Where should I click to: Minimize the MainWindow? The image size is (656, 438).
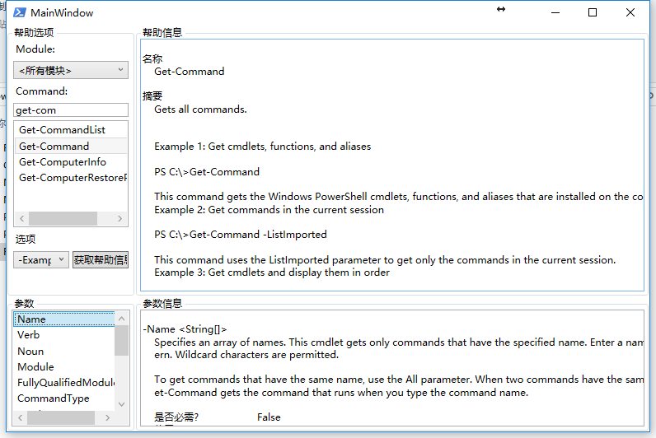(x=555, y=12)
